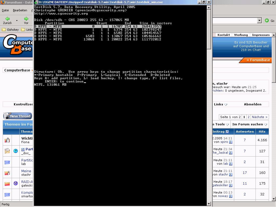Sort by the Hits column header

pos(262,132)
